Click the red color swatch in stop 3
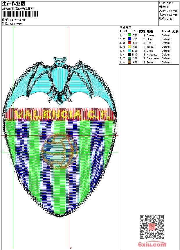The image size is (180, 250). (129, 43)
